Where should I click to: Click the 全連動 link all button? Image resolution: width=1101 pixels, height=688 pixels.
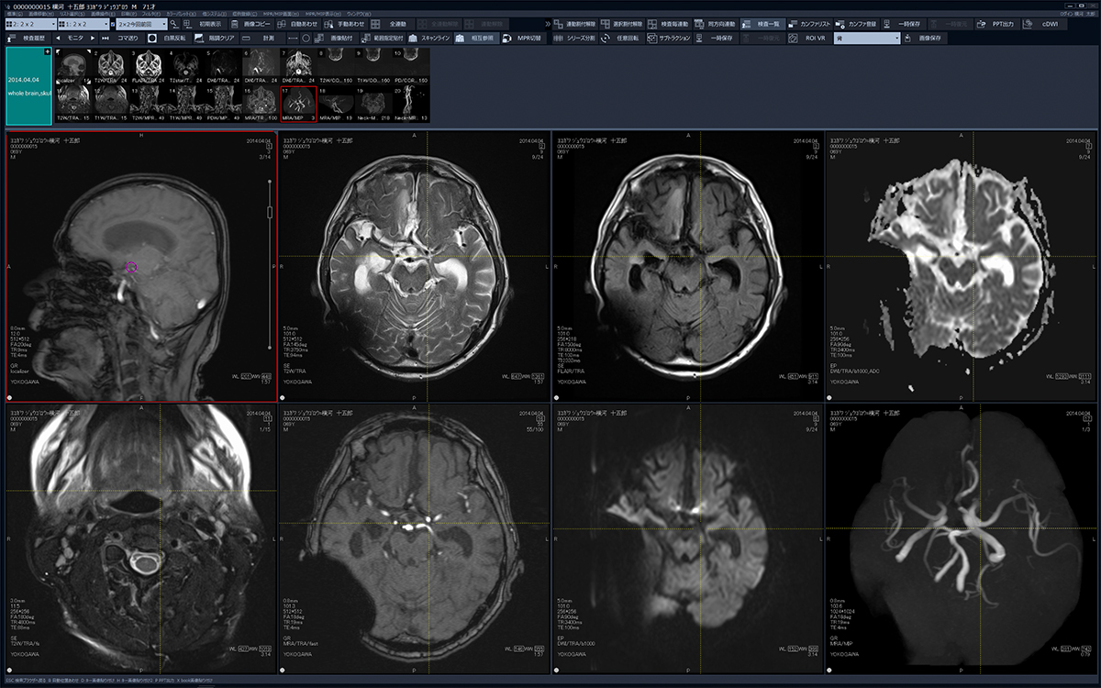pos(393,23)
